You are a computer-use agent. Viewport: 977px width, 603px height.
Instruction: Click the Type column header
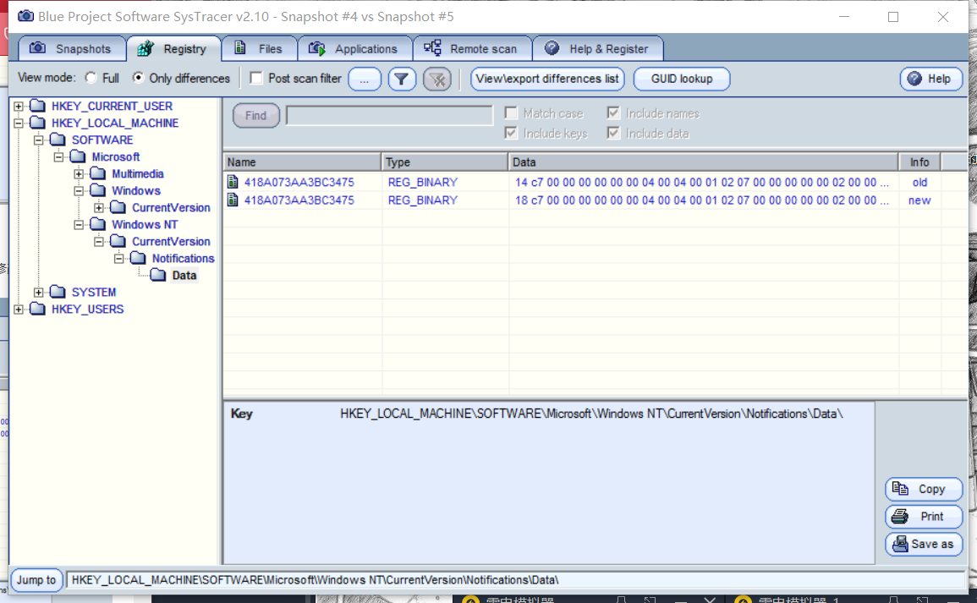445,162
